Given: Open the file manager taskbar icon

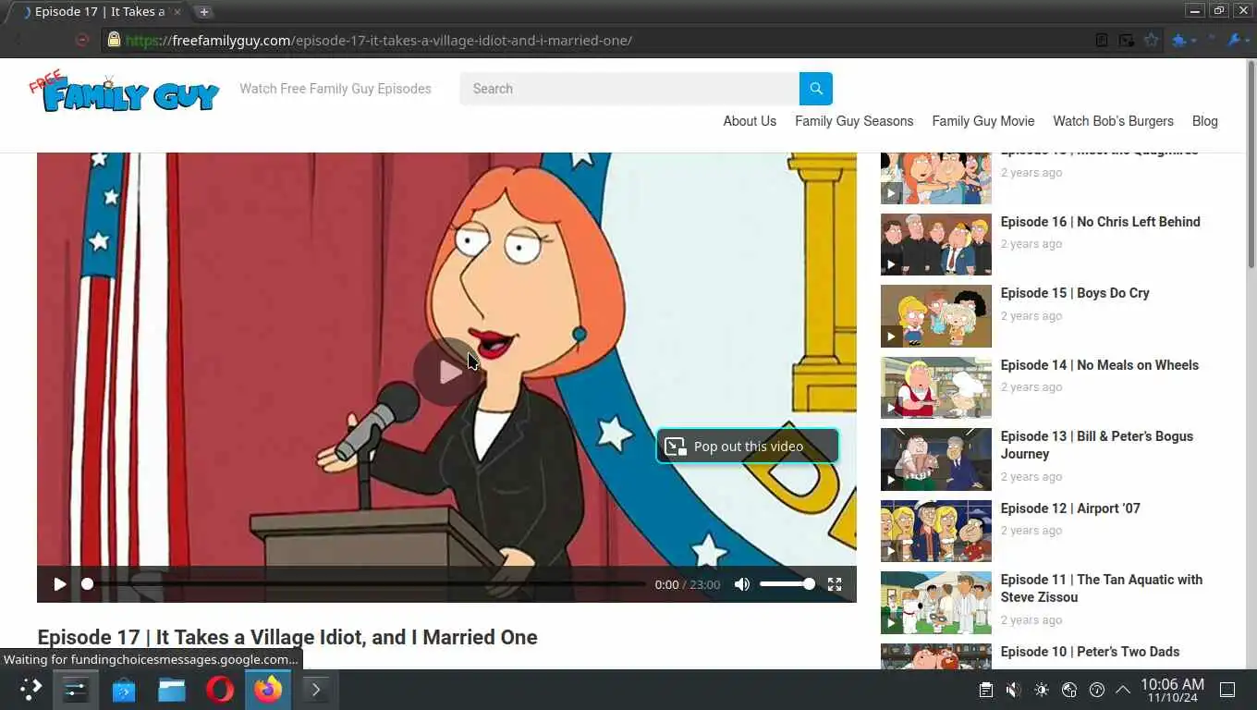Looking at the screenshot, I should point(172,690).
